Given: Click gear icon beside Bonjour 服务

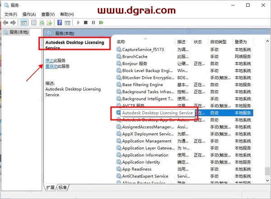Looking at the screenshot, I should tap(119, 64).
